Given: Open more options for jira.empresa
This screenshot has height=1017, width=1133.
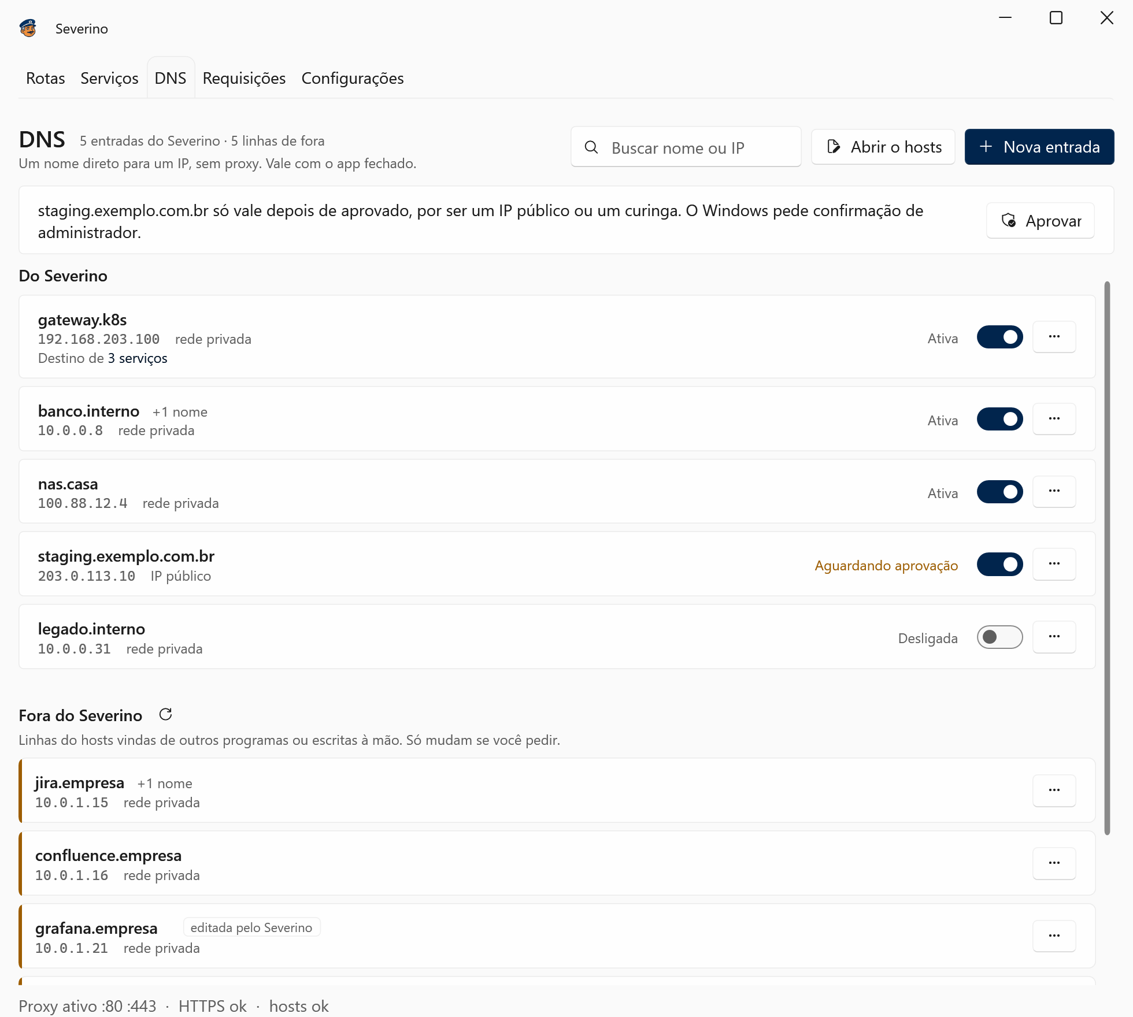Looking at the screenshot, I should coord(1054,790).
